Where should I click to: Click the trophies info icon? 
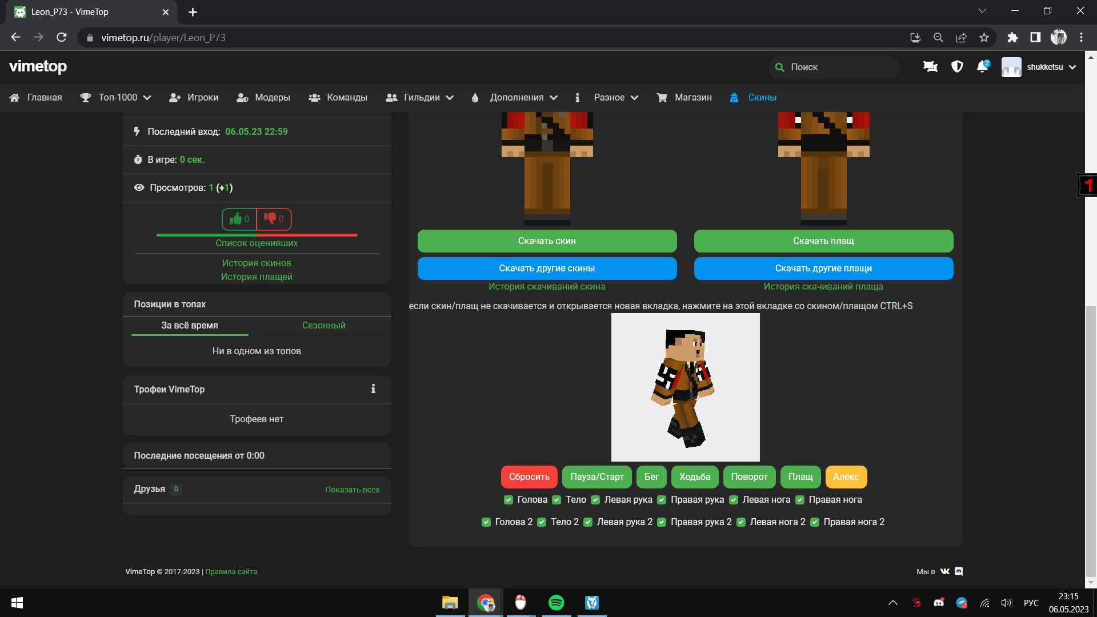[x=373, y=389]
